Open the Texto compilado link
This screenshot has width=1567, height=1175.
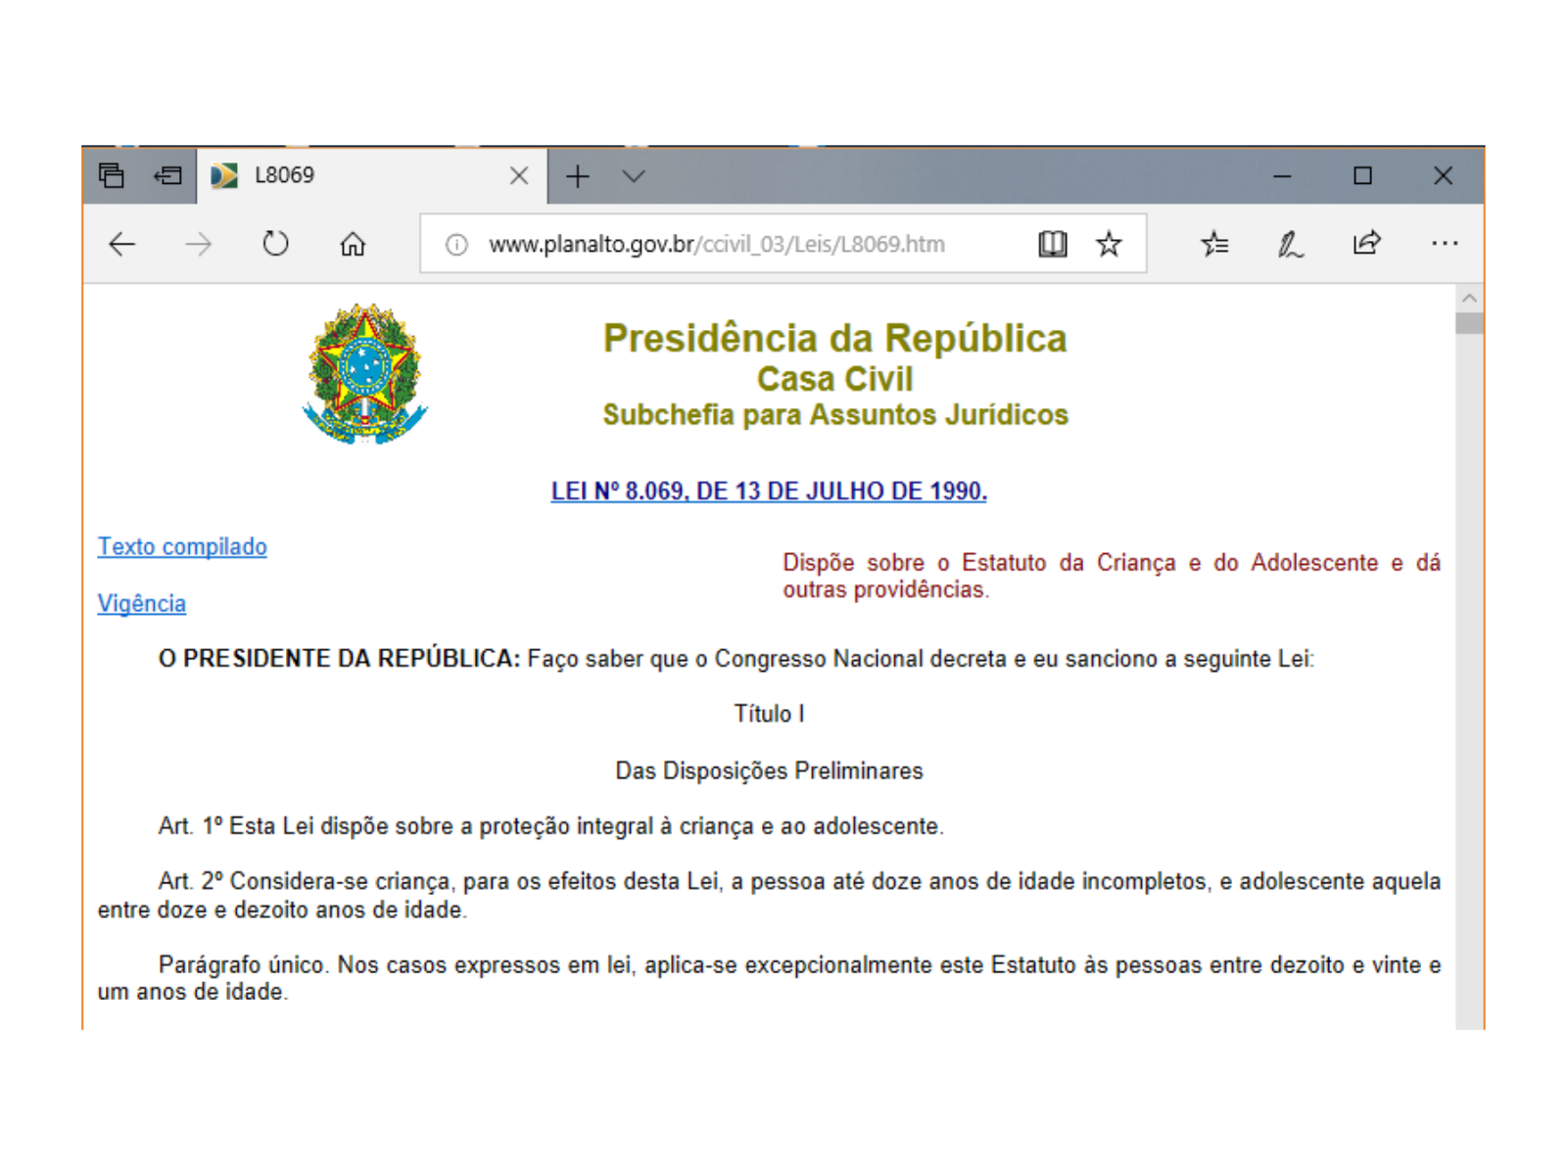tap(182, 546)
